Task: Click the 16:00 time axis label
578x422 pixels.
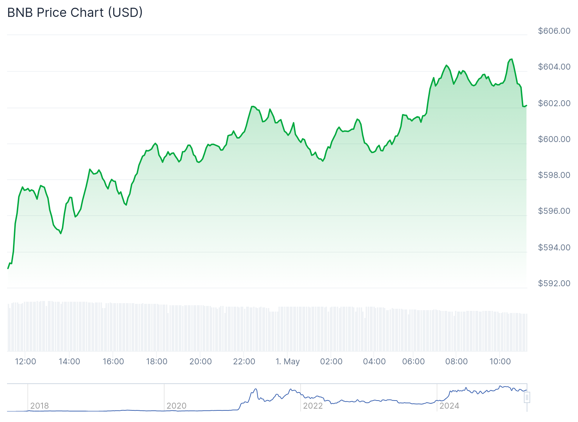Action: click(113, 362)
